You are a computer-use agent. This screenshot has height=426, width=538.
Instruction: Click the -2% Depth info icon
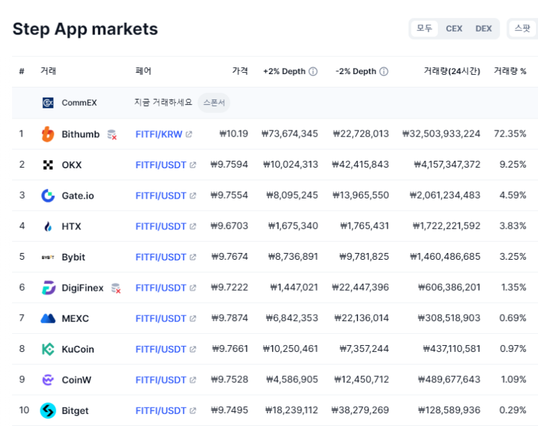(x=384, y=71)
